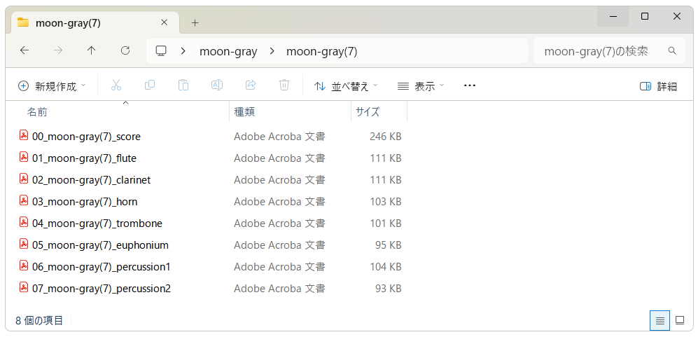Click the Paste clipboard icon

183,85
